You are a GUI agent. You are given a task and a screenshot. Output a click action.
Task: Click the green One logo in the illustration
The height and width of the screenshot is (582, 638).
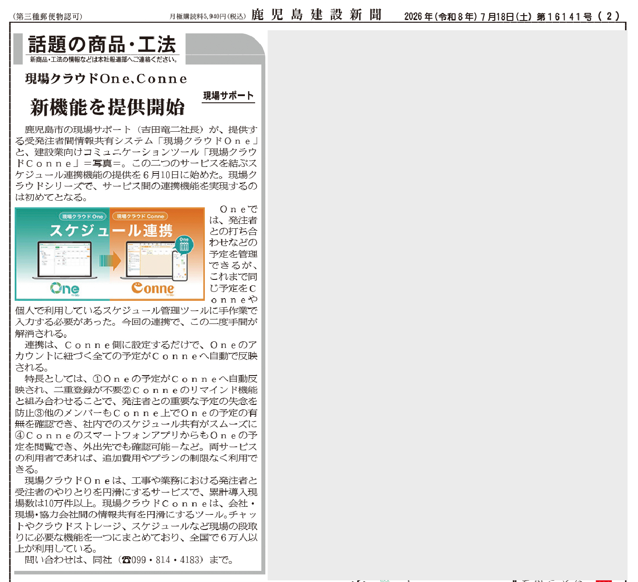tap(65, 288)
